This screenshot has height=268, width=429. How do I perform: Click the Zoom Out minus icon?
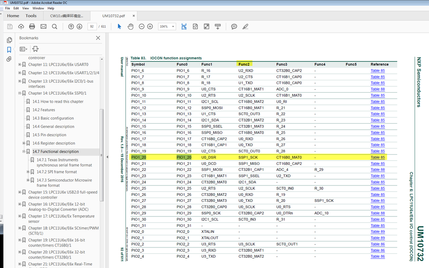(141, 27)
